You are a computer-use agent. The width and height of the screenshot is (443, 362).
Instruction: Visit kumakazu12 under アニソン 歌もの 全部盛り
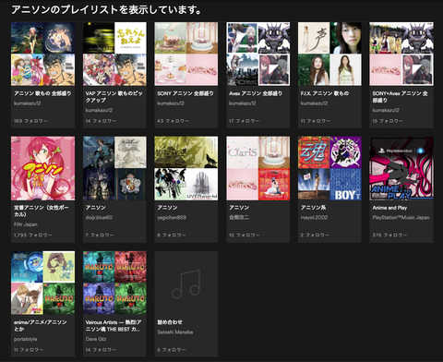point(27,103)
